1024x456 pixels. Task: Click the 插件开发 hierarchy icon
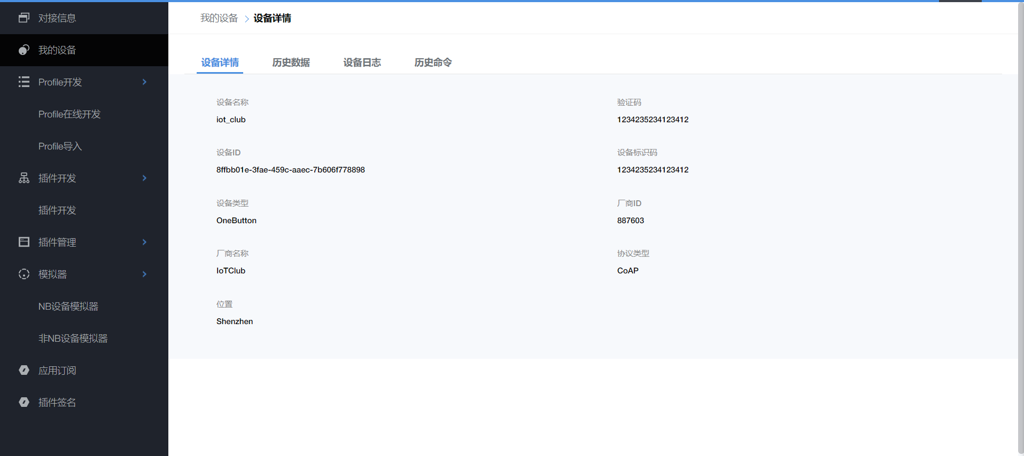pyautogui.click(x=24, y=178)
